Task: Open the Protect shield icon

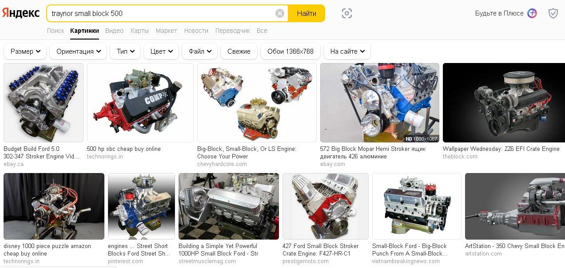Action: pos(553,13)
